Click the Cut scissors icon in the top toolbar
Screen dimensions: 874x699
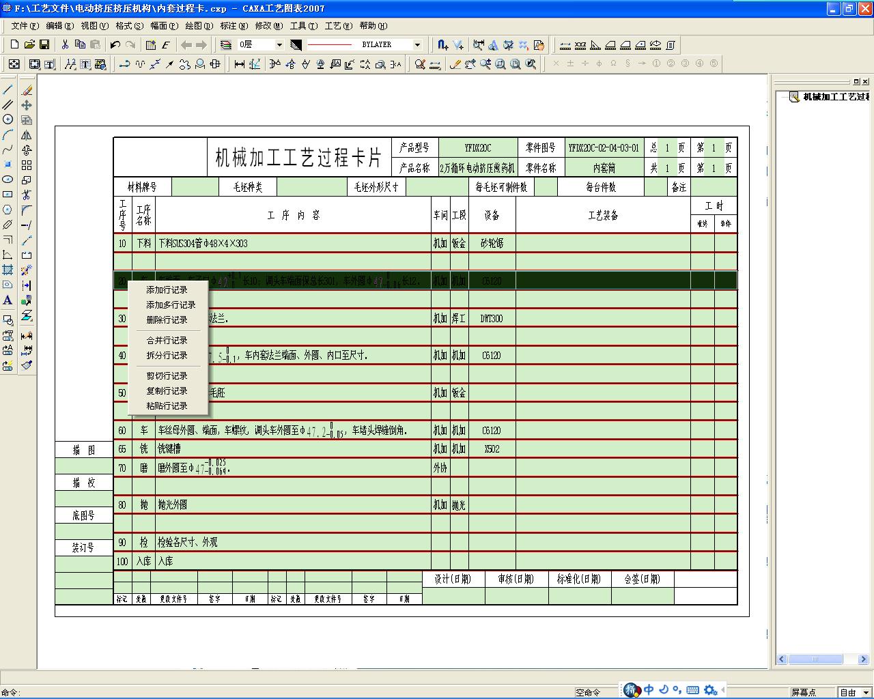65,45
